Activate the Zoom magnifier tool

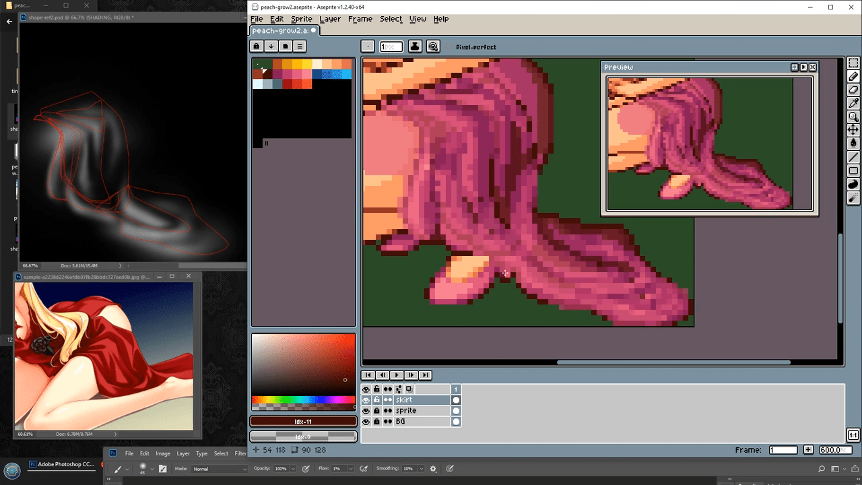click(x=853, y=117)
